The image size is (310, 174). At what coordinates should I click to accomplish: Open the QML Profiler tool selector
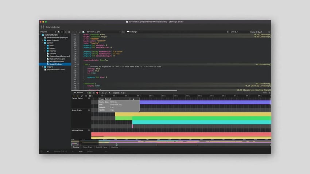point(80,93)
